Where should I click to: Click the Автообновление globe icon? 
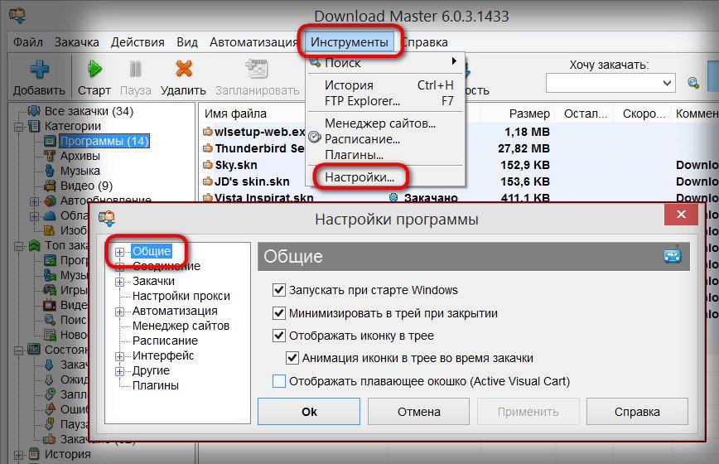coord(50,201)
